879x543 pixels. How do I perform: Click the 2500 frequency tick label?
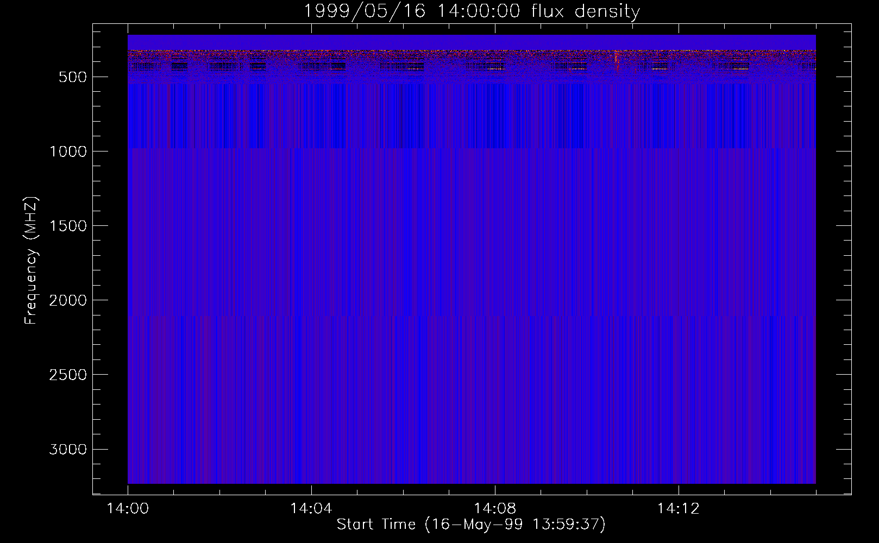pos(68,375)
